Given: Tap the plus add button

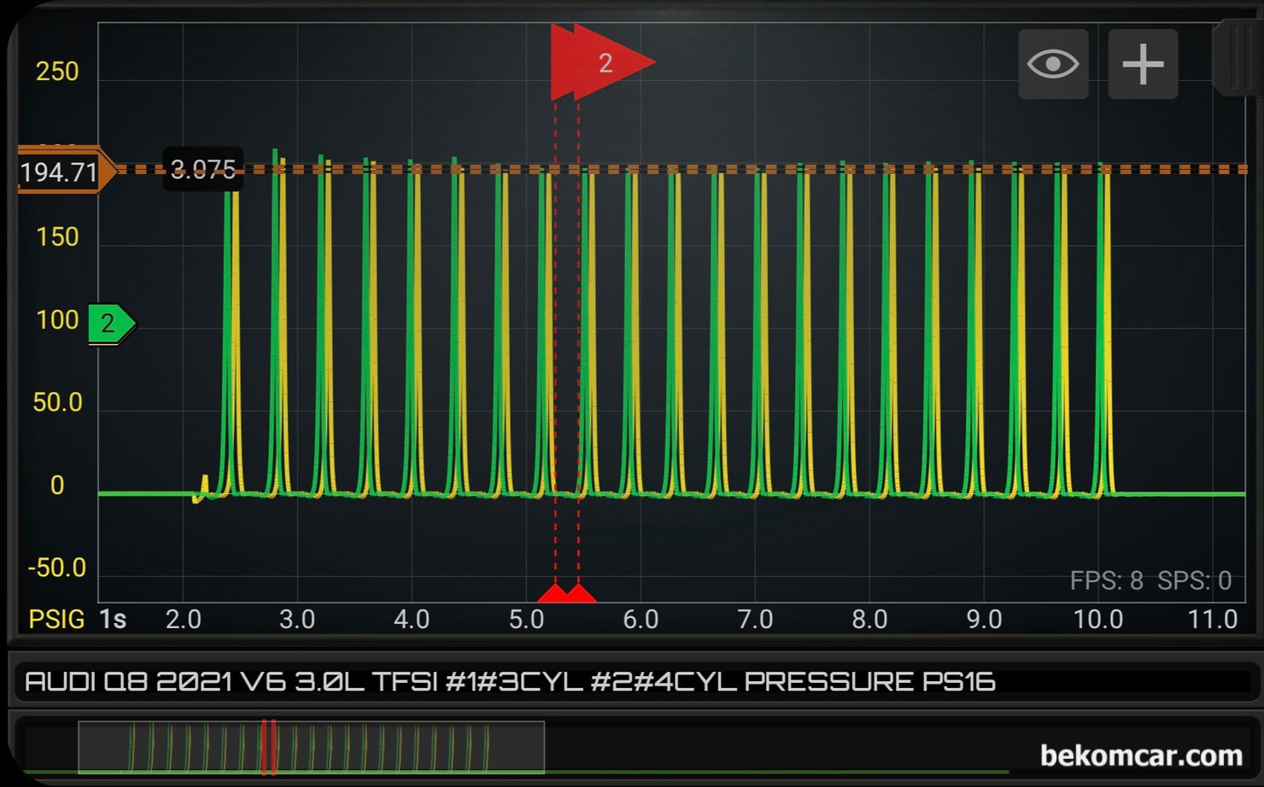Looking at the screenshot, I should click(x=1143, y=64).
